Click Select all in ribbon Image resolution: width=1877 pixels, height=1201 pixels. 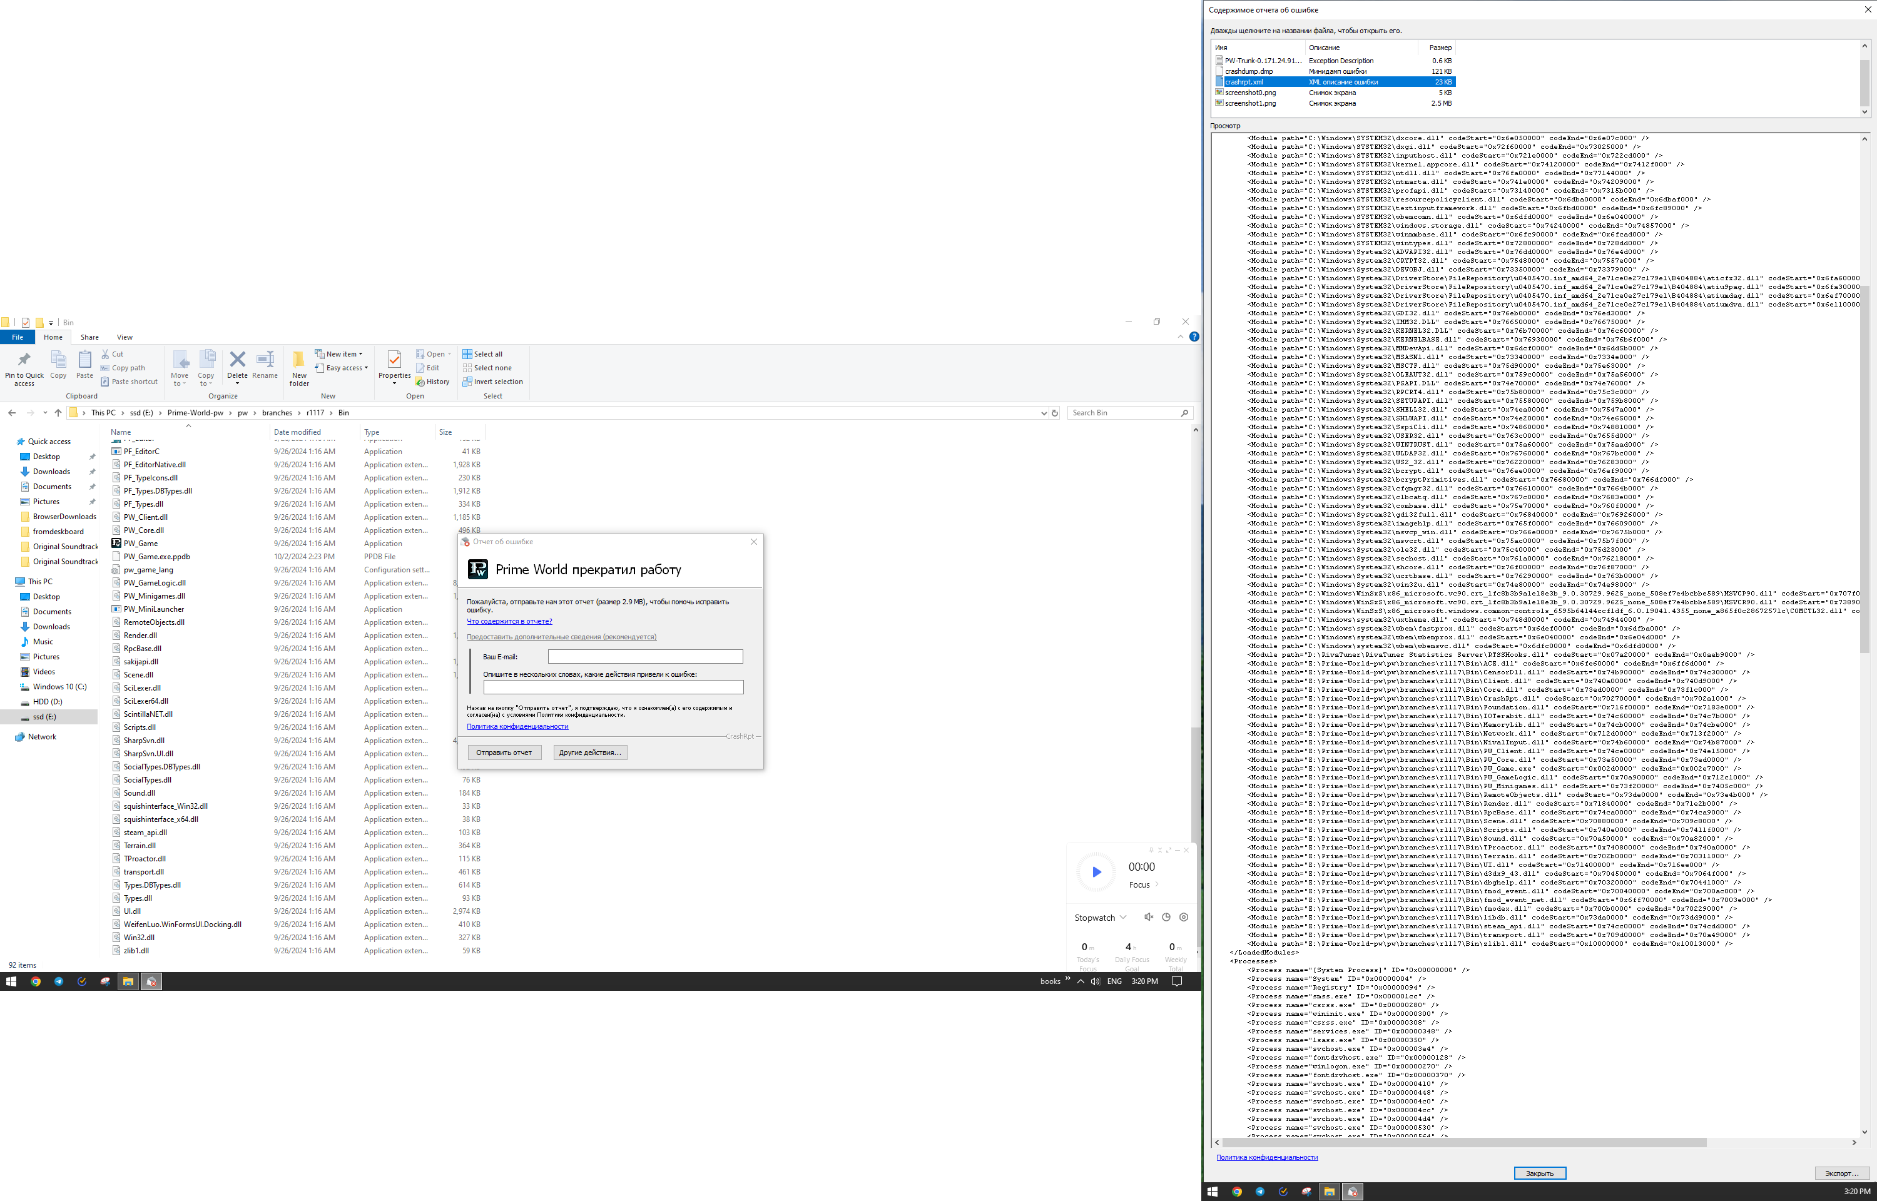pos(482,354)
